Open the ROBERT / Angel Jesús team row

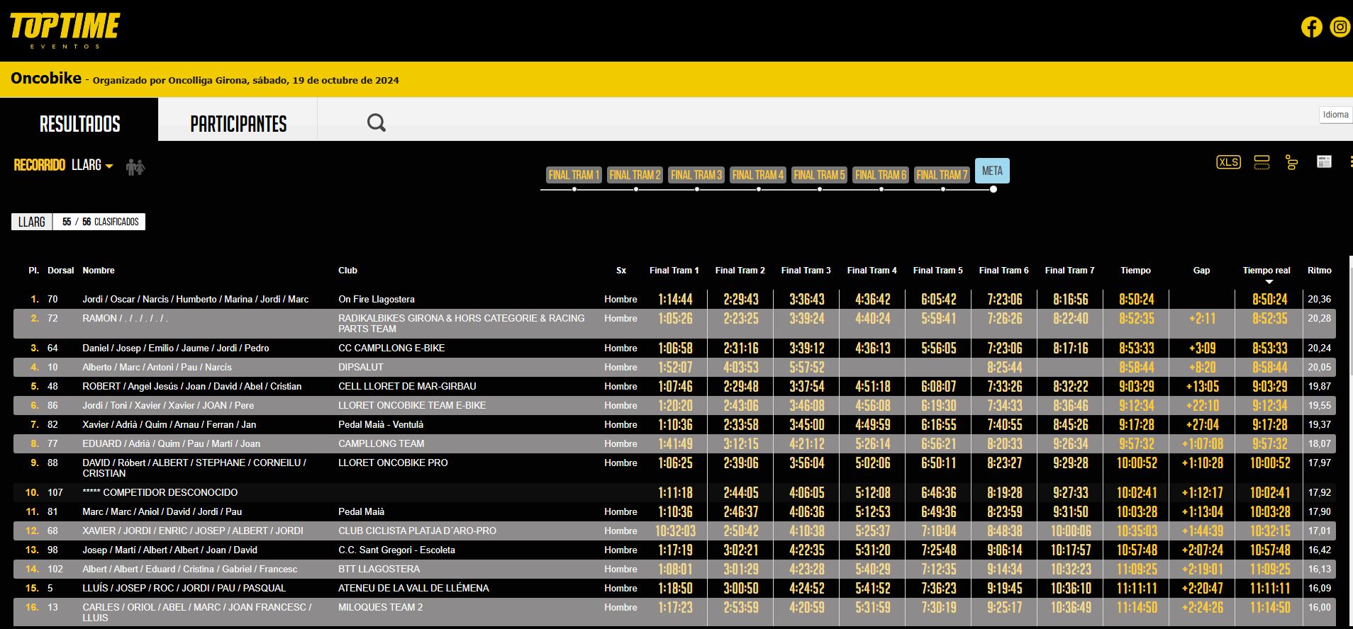674,386
